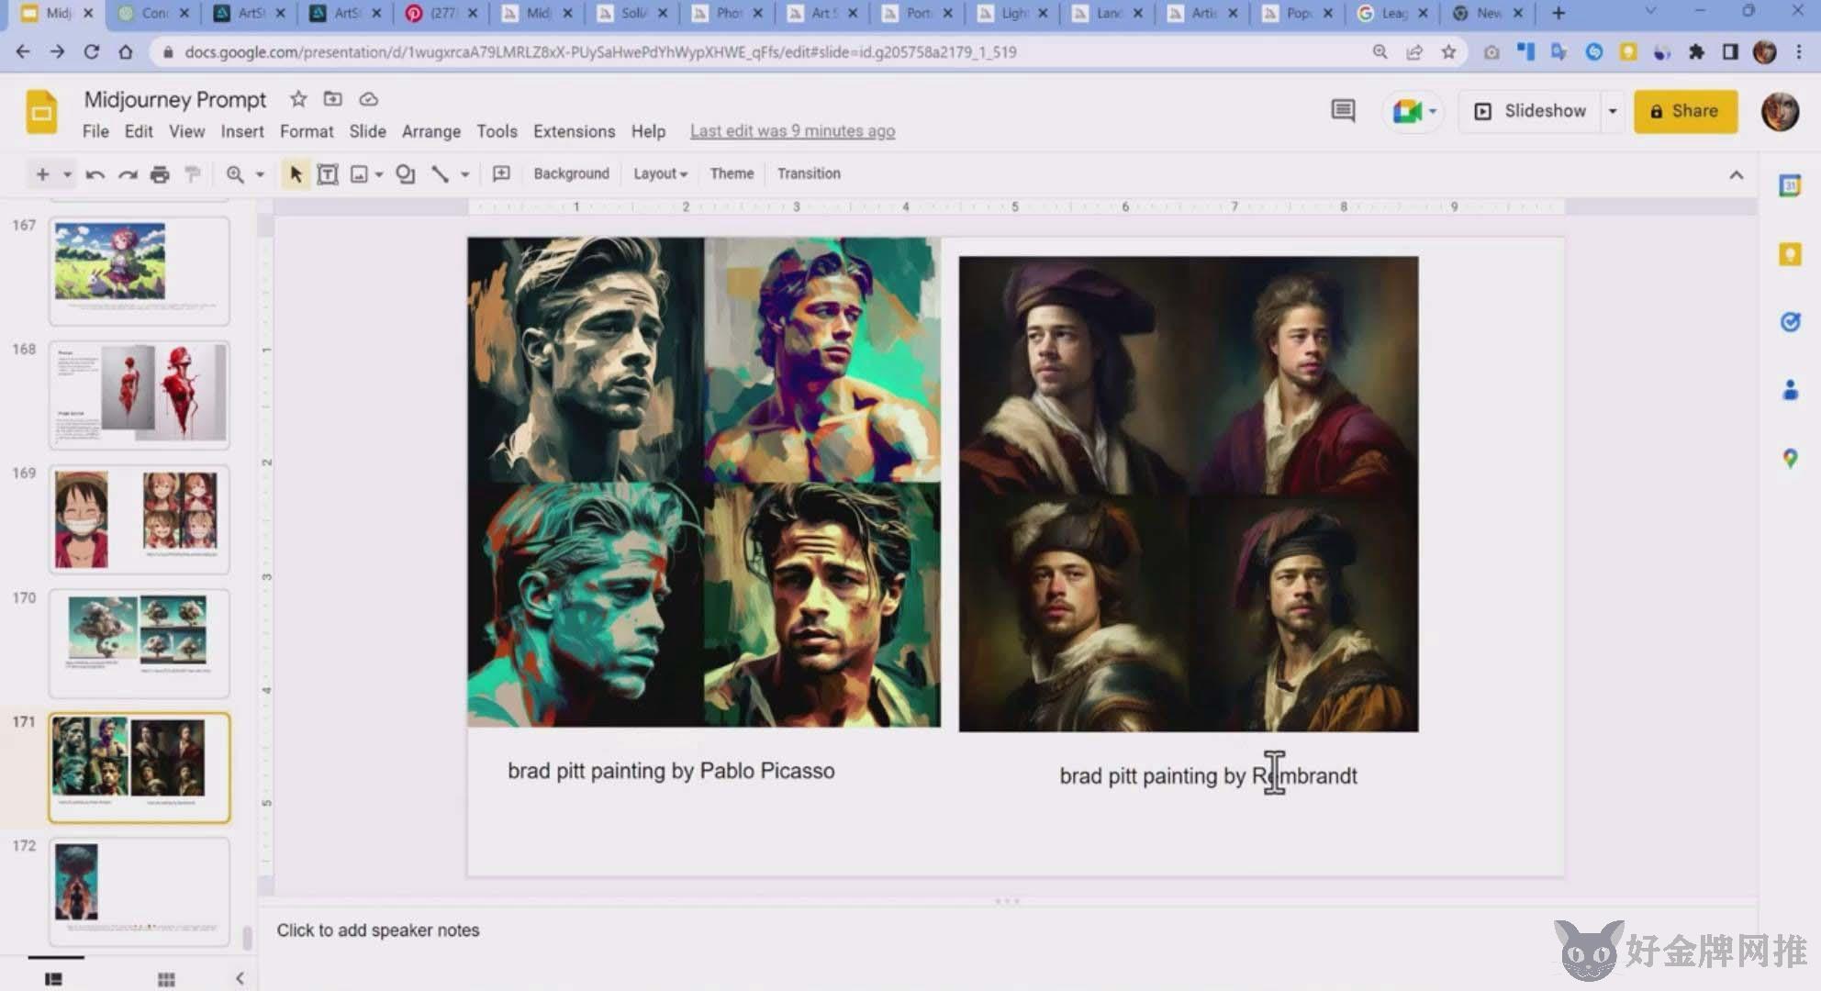Open the File menu
1821x991 pixels.
[x=95, y=131]
